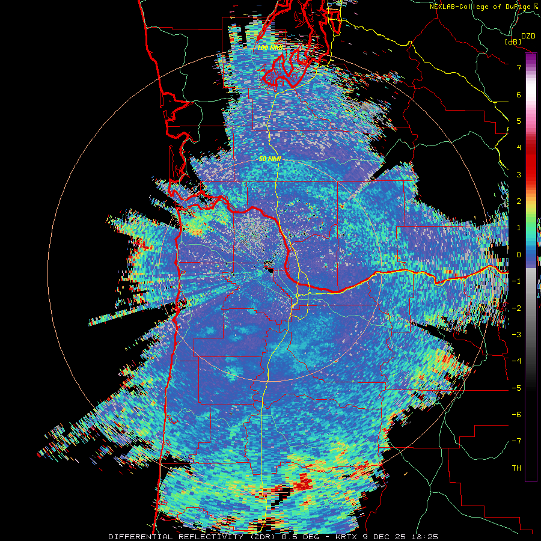Select the 3 tick on color scale
541x541 pixels.
(519, 174)
